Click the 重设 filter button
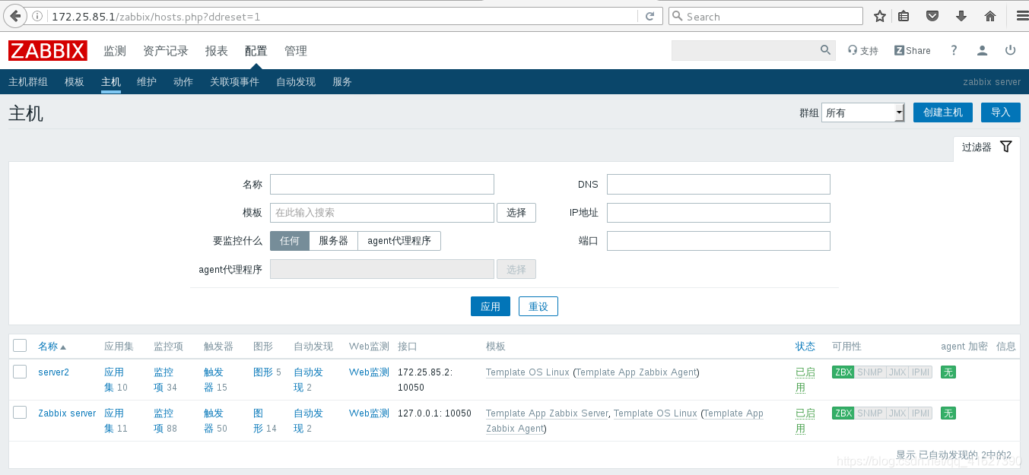1029x475 pixels. click(538, 306)
